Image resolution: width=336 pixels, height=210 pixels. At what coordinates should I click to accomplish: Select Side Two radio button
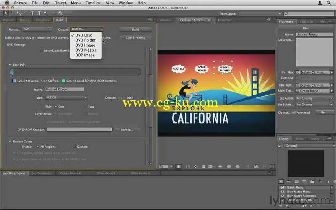pos(85,107)
